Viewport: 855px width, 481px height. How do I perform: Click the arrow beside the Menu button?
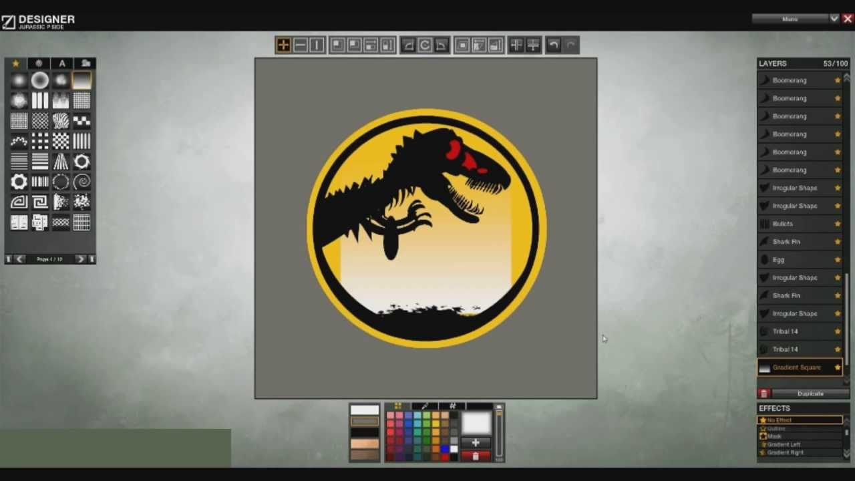[834, 19]
